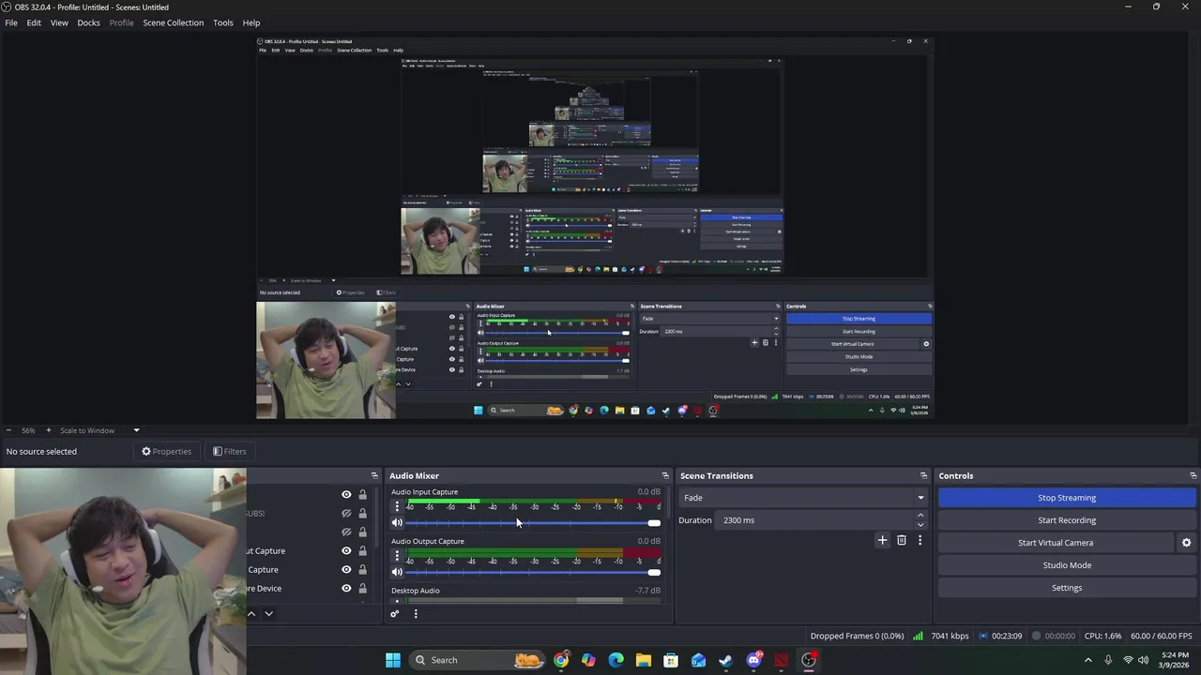
Task: Open the Scene Collection menu
Action: pos(173,22)
